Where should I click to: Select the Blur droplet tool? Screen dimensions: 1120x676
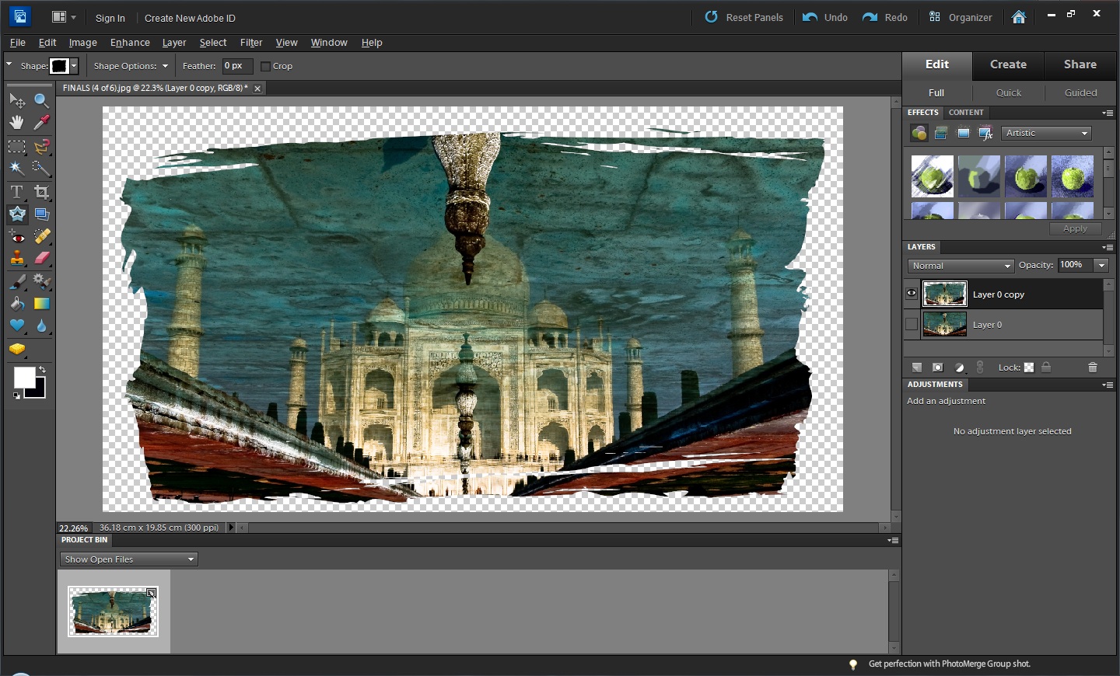(x=42, y=326)
